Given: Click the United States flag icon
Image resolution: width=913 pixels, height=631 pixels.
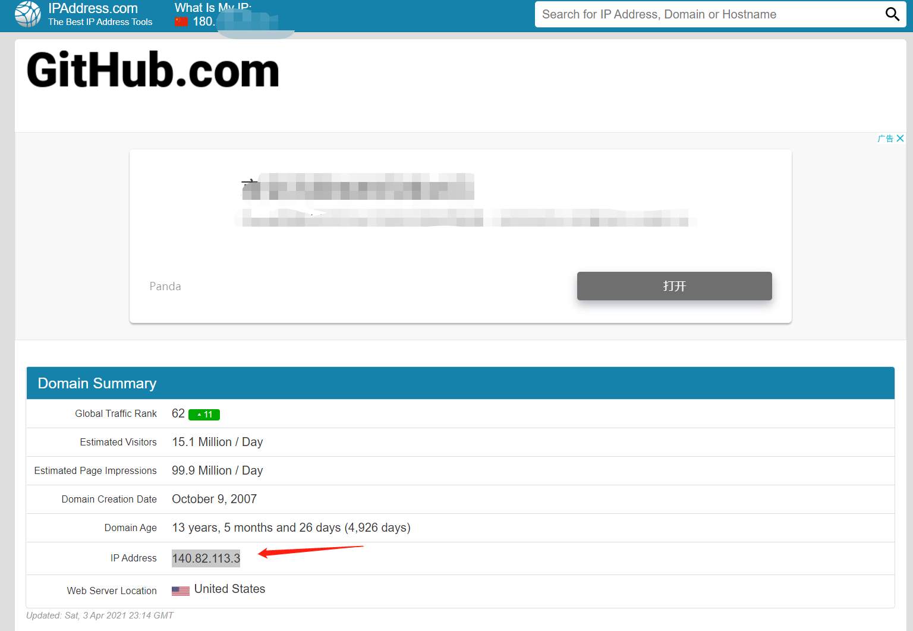Looking at the screenshot, I should click(x=181, y=591).
